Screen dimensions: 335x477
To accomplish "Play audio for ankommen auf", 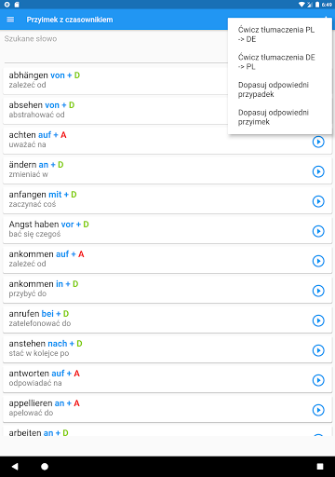I will [x=318, y=261].
